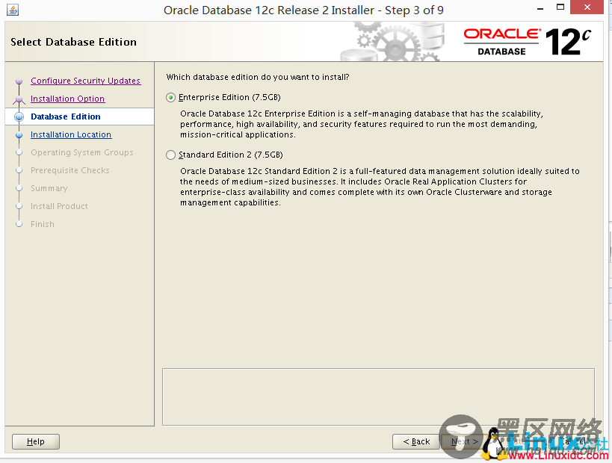Click the Operating System Groups step label

click(x=82, y=152)
